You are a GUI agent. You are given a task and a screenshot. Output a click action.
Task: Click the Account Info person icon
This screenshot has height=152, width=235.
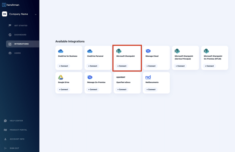tap(5, 139)
